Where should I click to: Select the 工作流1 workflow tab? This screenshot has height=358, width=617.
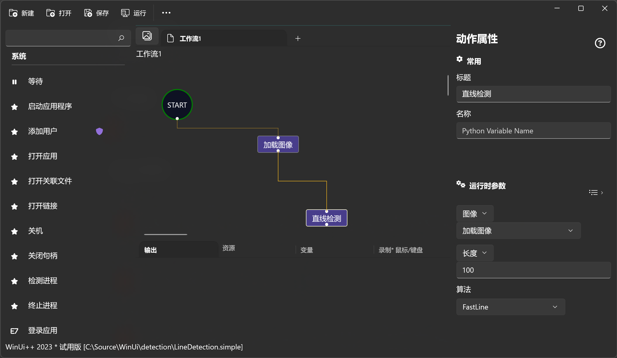(x=190, y=38)
